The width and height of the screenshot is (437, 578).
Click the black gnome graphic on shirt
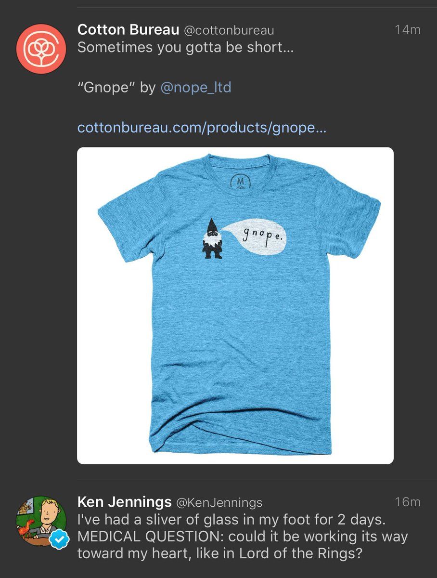[212, 239]
